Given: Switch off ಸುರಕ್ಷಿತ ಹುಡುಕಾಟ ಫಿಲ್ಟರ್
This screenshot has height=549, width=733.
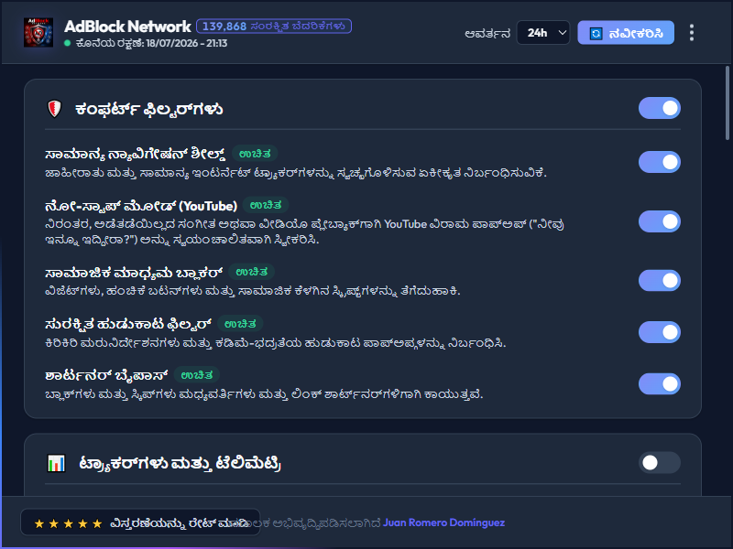Looking at the screenshot, I should click(659, 332).
